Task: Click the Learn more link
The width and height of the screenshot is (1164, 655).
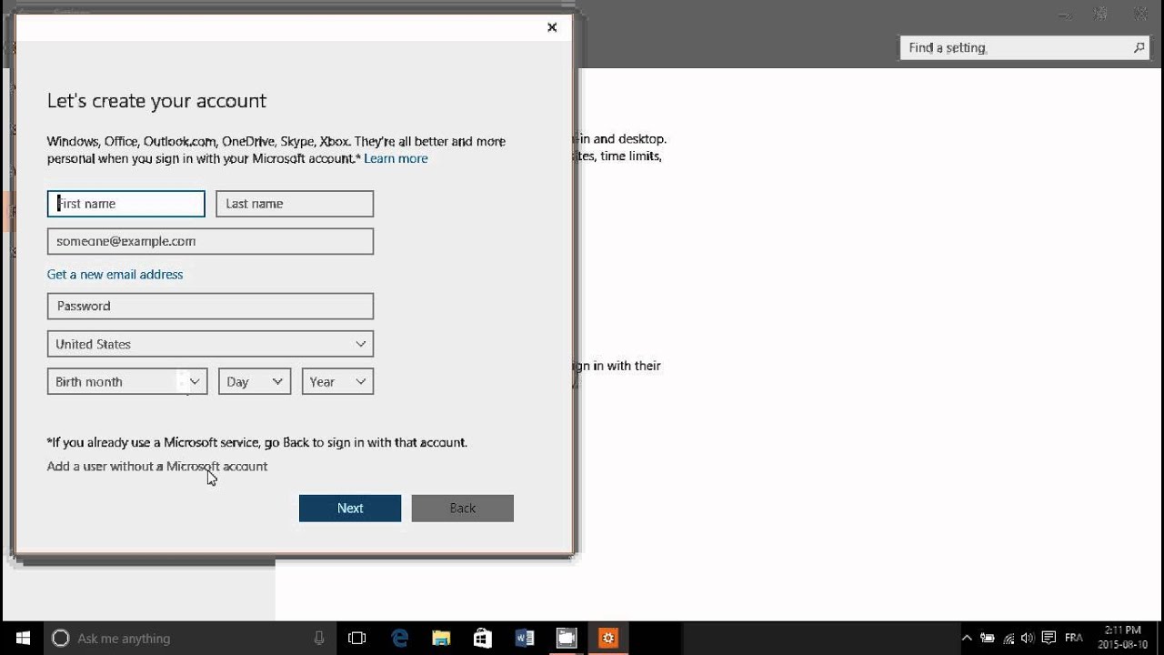Action: click(396, 158)
